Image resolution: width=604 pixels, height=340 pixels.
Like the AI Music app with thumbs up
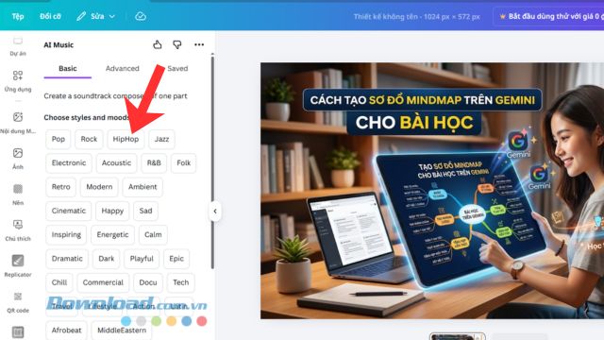[x=158, y=44]
